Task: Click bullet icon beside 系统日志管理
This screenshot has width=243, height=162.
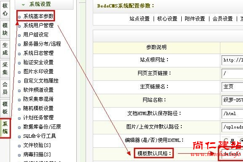Action: pyautogui.click(x=19, y=54)
